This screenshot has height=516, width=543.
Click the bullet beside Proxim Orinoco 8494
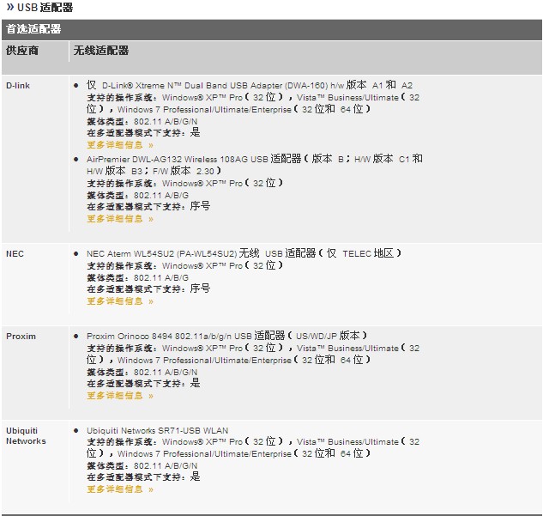[76, 337]
